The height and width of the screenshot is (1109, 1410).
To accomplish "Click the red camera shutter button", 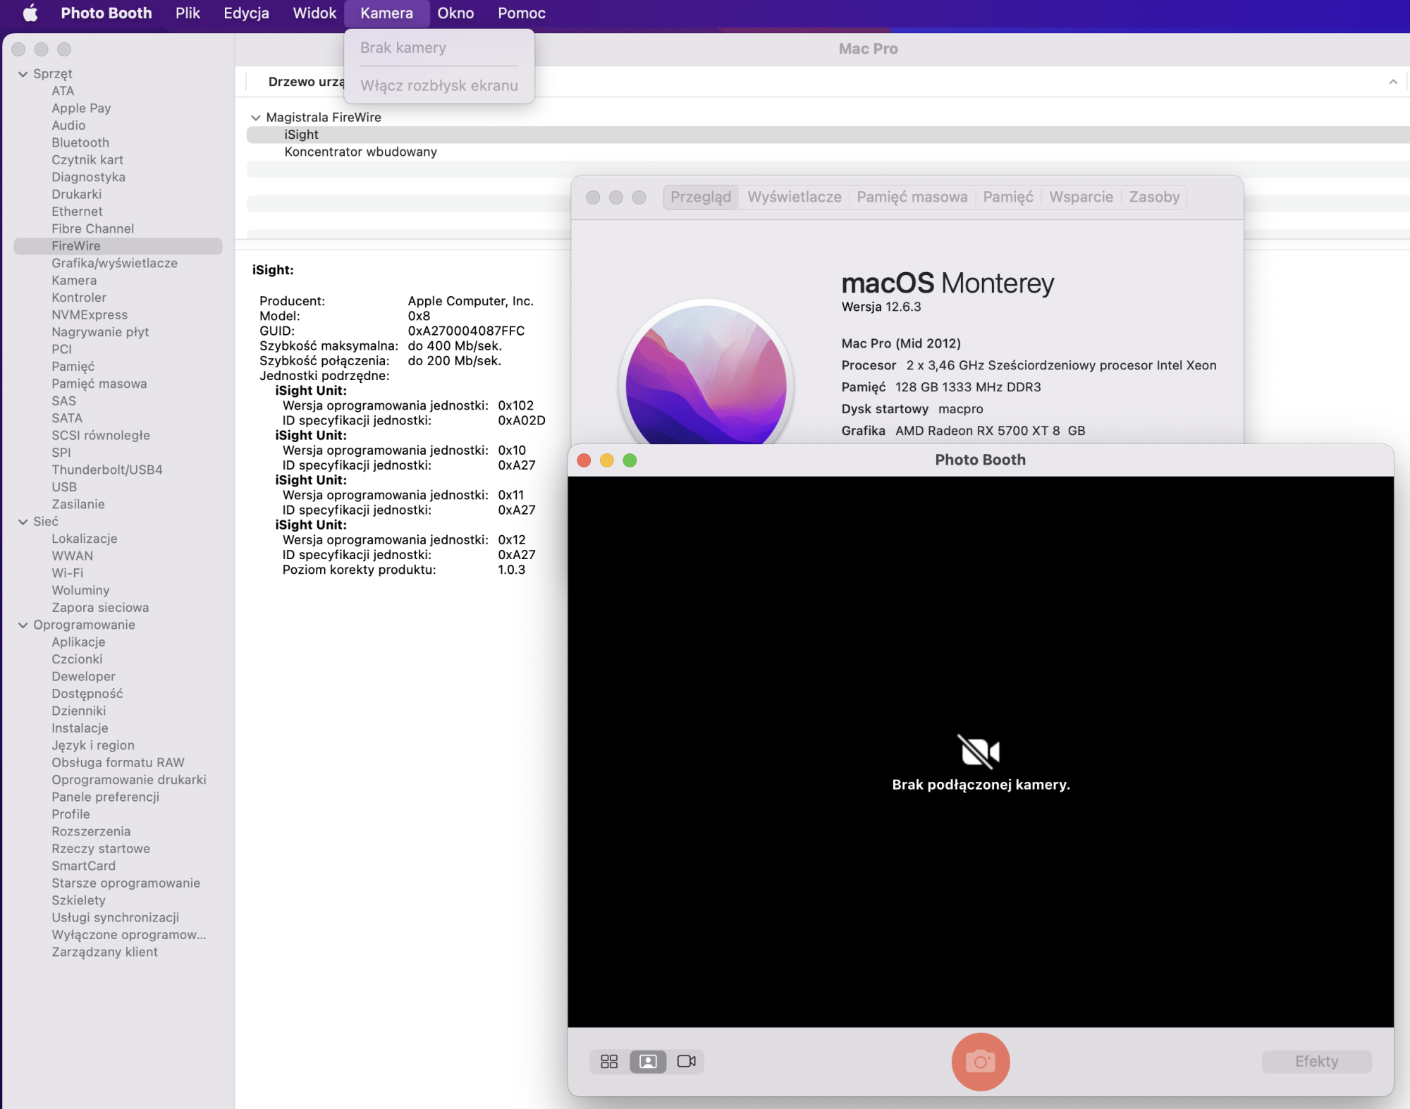I will tap(980, 1061).
